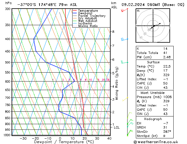Click the surface Dewp value 17
This screenshot has height=144, width=187.
[165, 71]
